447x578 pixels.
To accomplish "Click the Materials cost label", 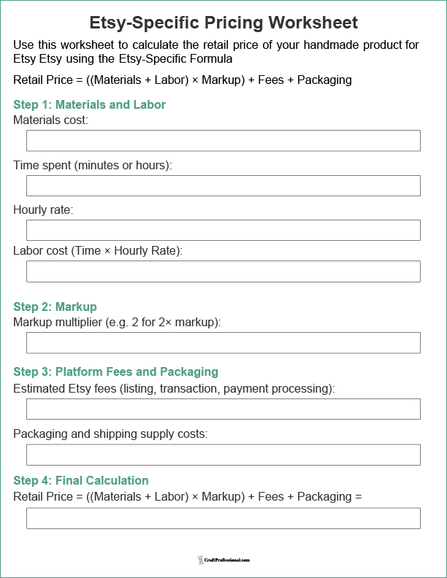I will point(51,120).
